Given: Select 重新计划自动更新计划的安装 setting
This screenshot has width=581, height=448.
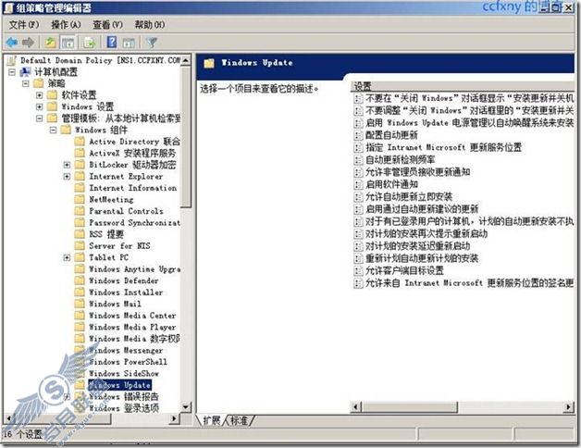Looking at the screenshot, I should point(422,258).
